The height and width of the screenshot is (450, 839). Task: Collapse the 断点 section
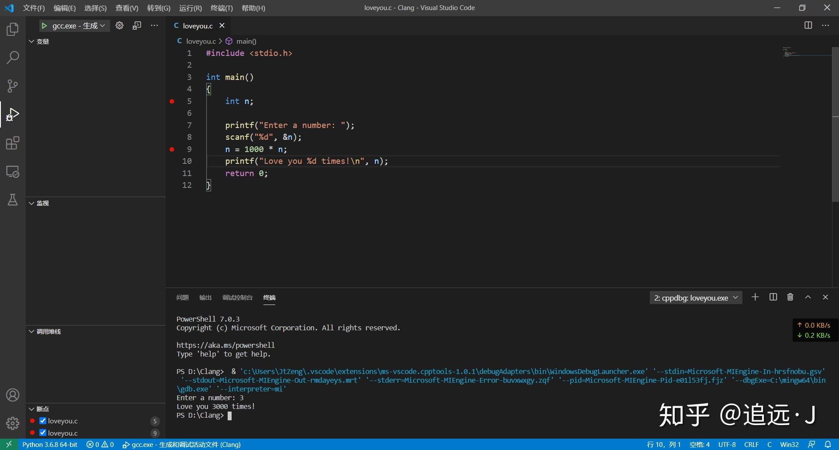pyautogui.click(x=31, y=408)
